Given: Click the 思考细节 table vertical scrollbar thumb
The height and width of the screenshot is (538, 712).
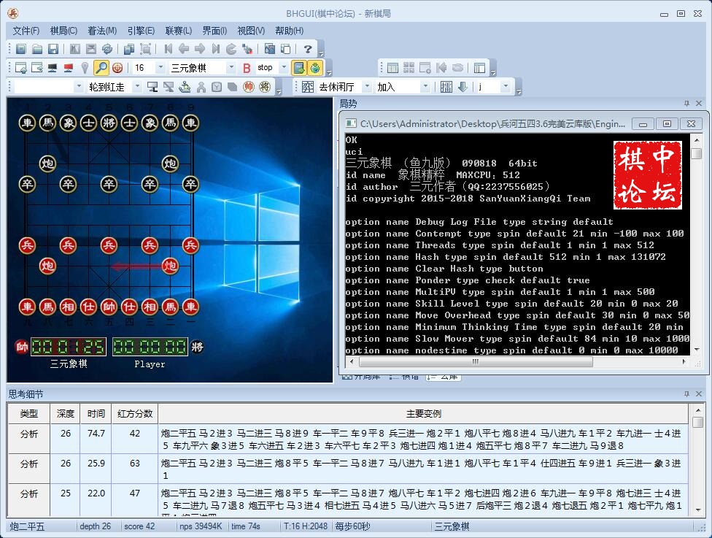Looking at the screenshot, I should 698,422.
